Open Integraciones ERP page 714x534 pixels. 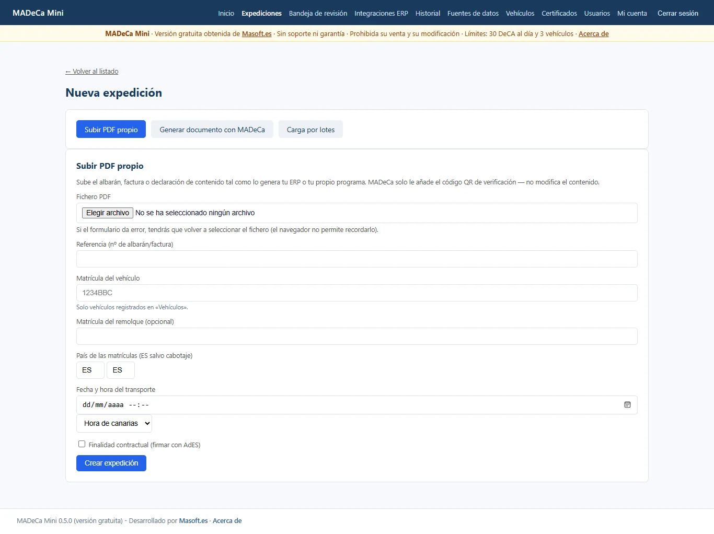pyautogui.click(x=381, y=13)
